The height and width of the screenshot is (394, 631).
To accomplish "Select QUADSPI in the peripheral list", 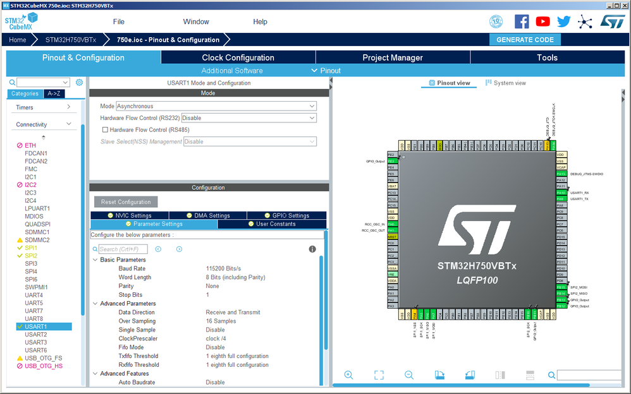I will click(37, 224).
